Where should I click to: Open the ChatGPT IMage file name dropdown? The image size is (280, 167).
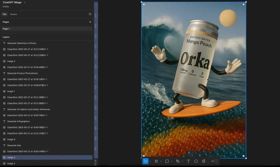[x=25, y=2]
